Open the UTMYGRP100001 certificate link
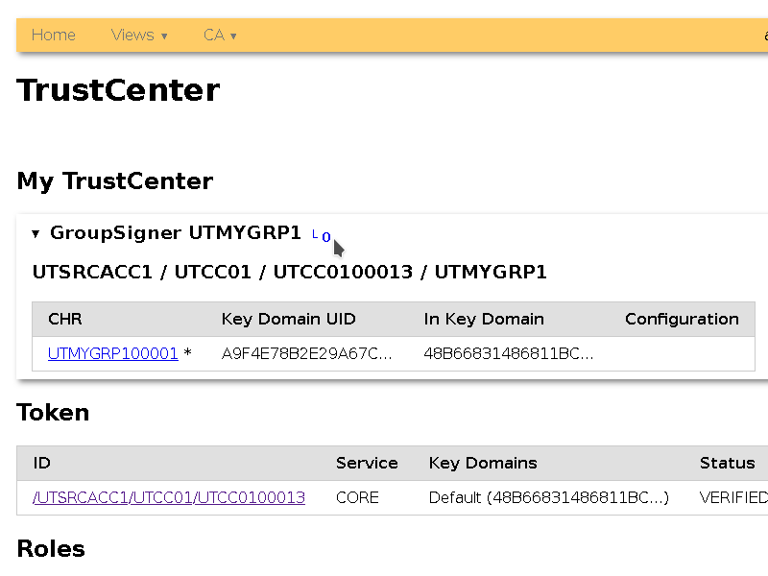The image size is (768, 576). pos(112,353)
